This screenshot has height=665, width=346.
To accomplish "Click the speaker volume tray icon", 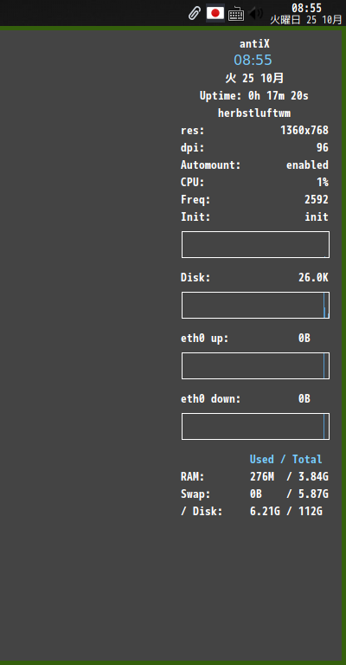I will (x=256, y=14).
